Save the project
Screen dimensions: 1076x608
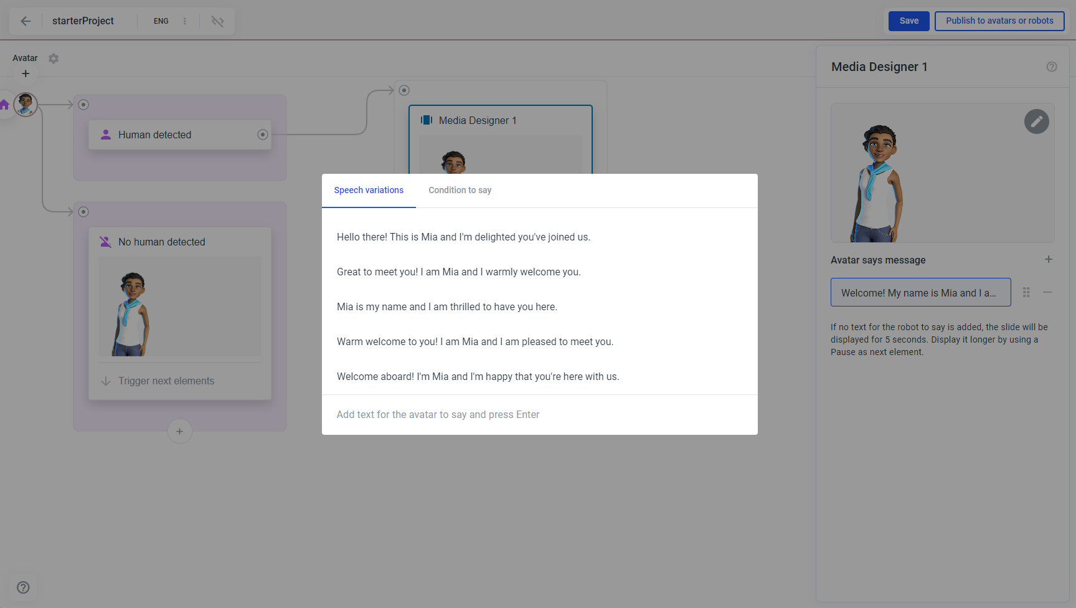(909, 21)
